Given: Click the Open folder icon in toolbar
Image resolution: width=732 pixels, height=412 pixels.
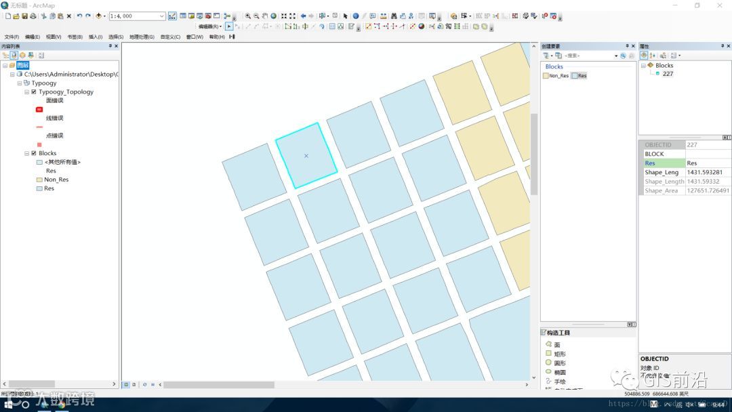Looking at the screenshot, I should point(16,16).
